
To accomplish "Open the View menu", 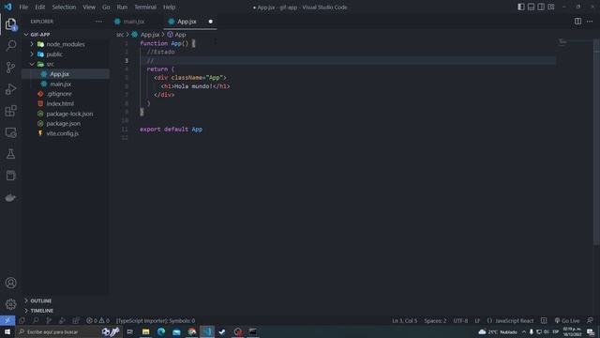I will (x=89, y=7).
